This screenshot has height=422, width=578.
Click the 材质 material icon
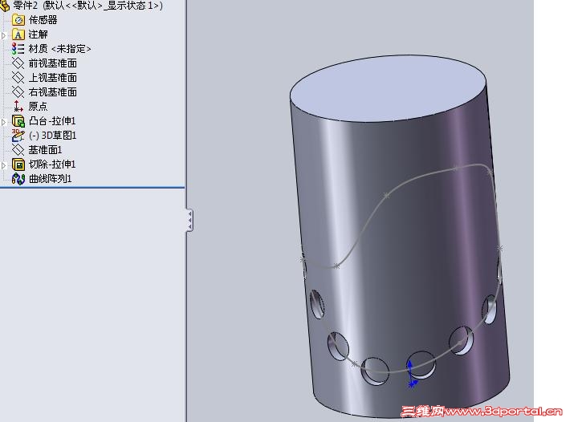pyautogui.click(x=18, y=49)
